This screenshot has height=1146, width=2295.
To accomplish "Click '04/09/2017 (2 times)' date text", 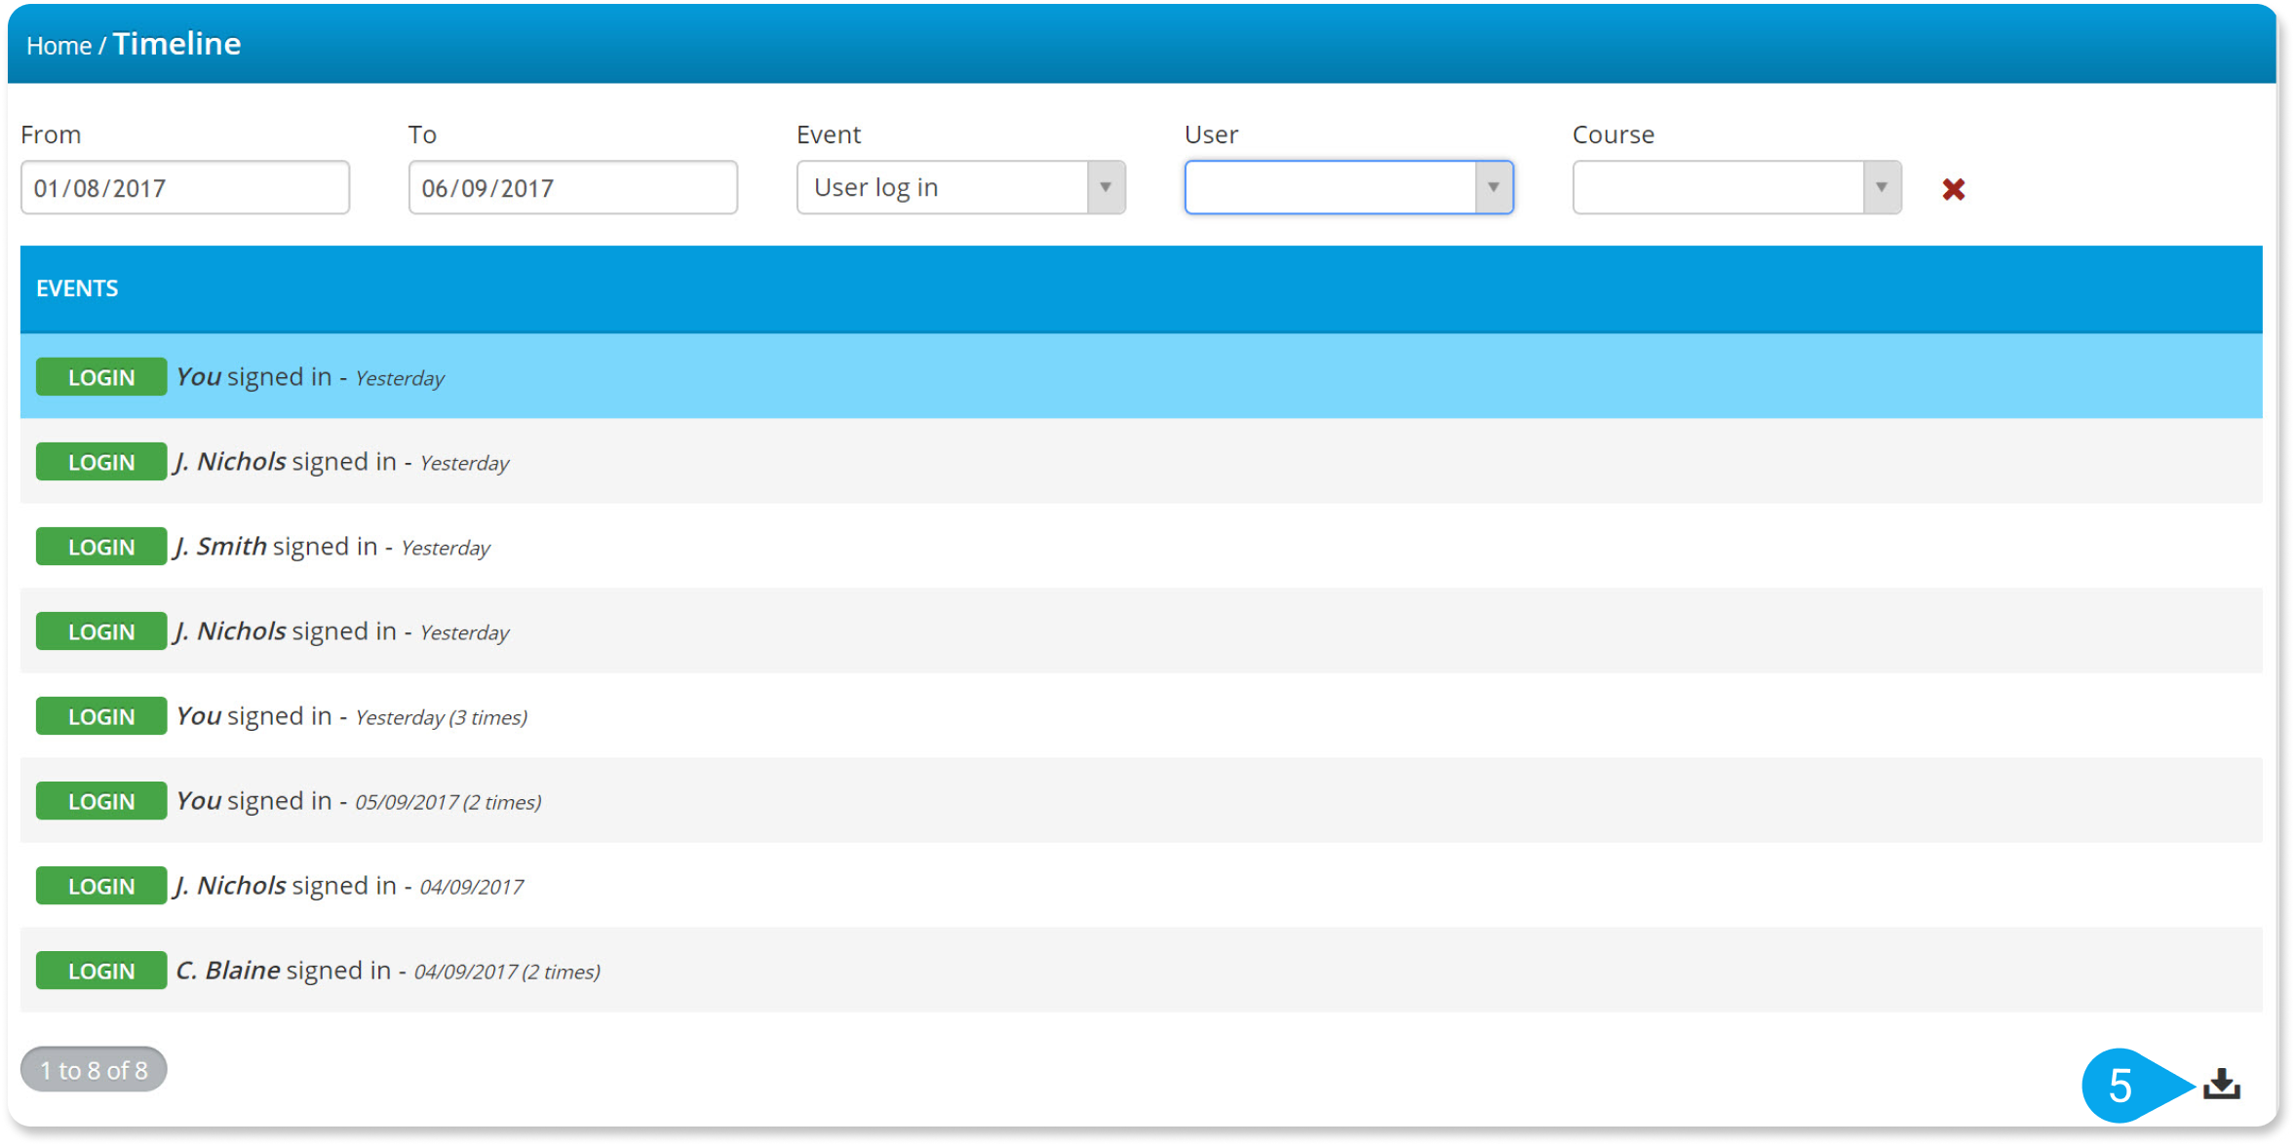I will tap(507, 972).
